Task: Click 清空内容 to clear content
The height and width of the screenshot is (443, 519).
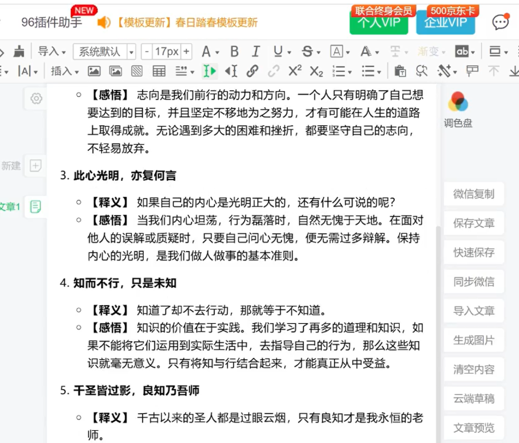Action: tap(474, 369)
